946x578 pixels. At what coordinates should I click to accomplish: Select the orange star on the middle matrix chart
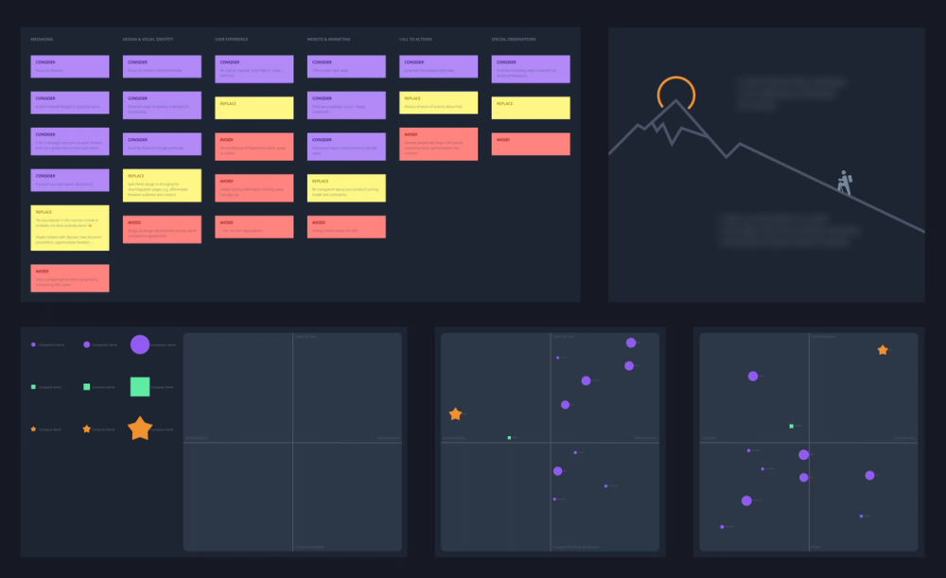(456, 414)
